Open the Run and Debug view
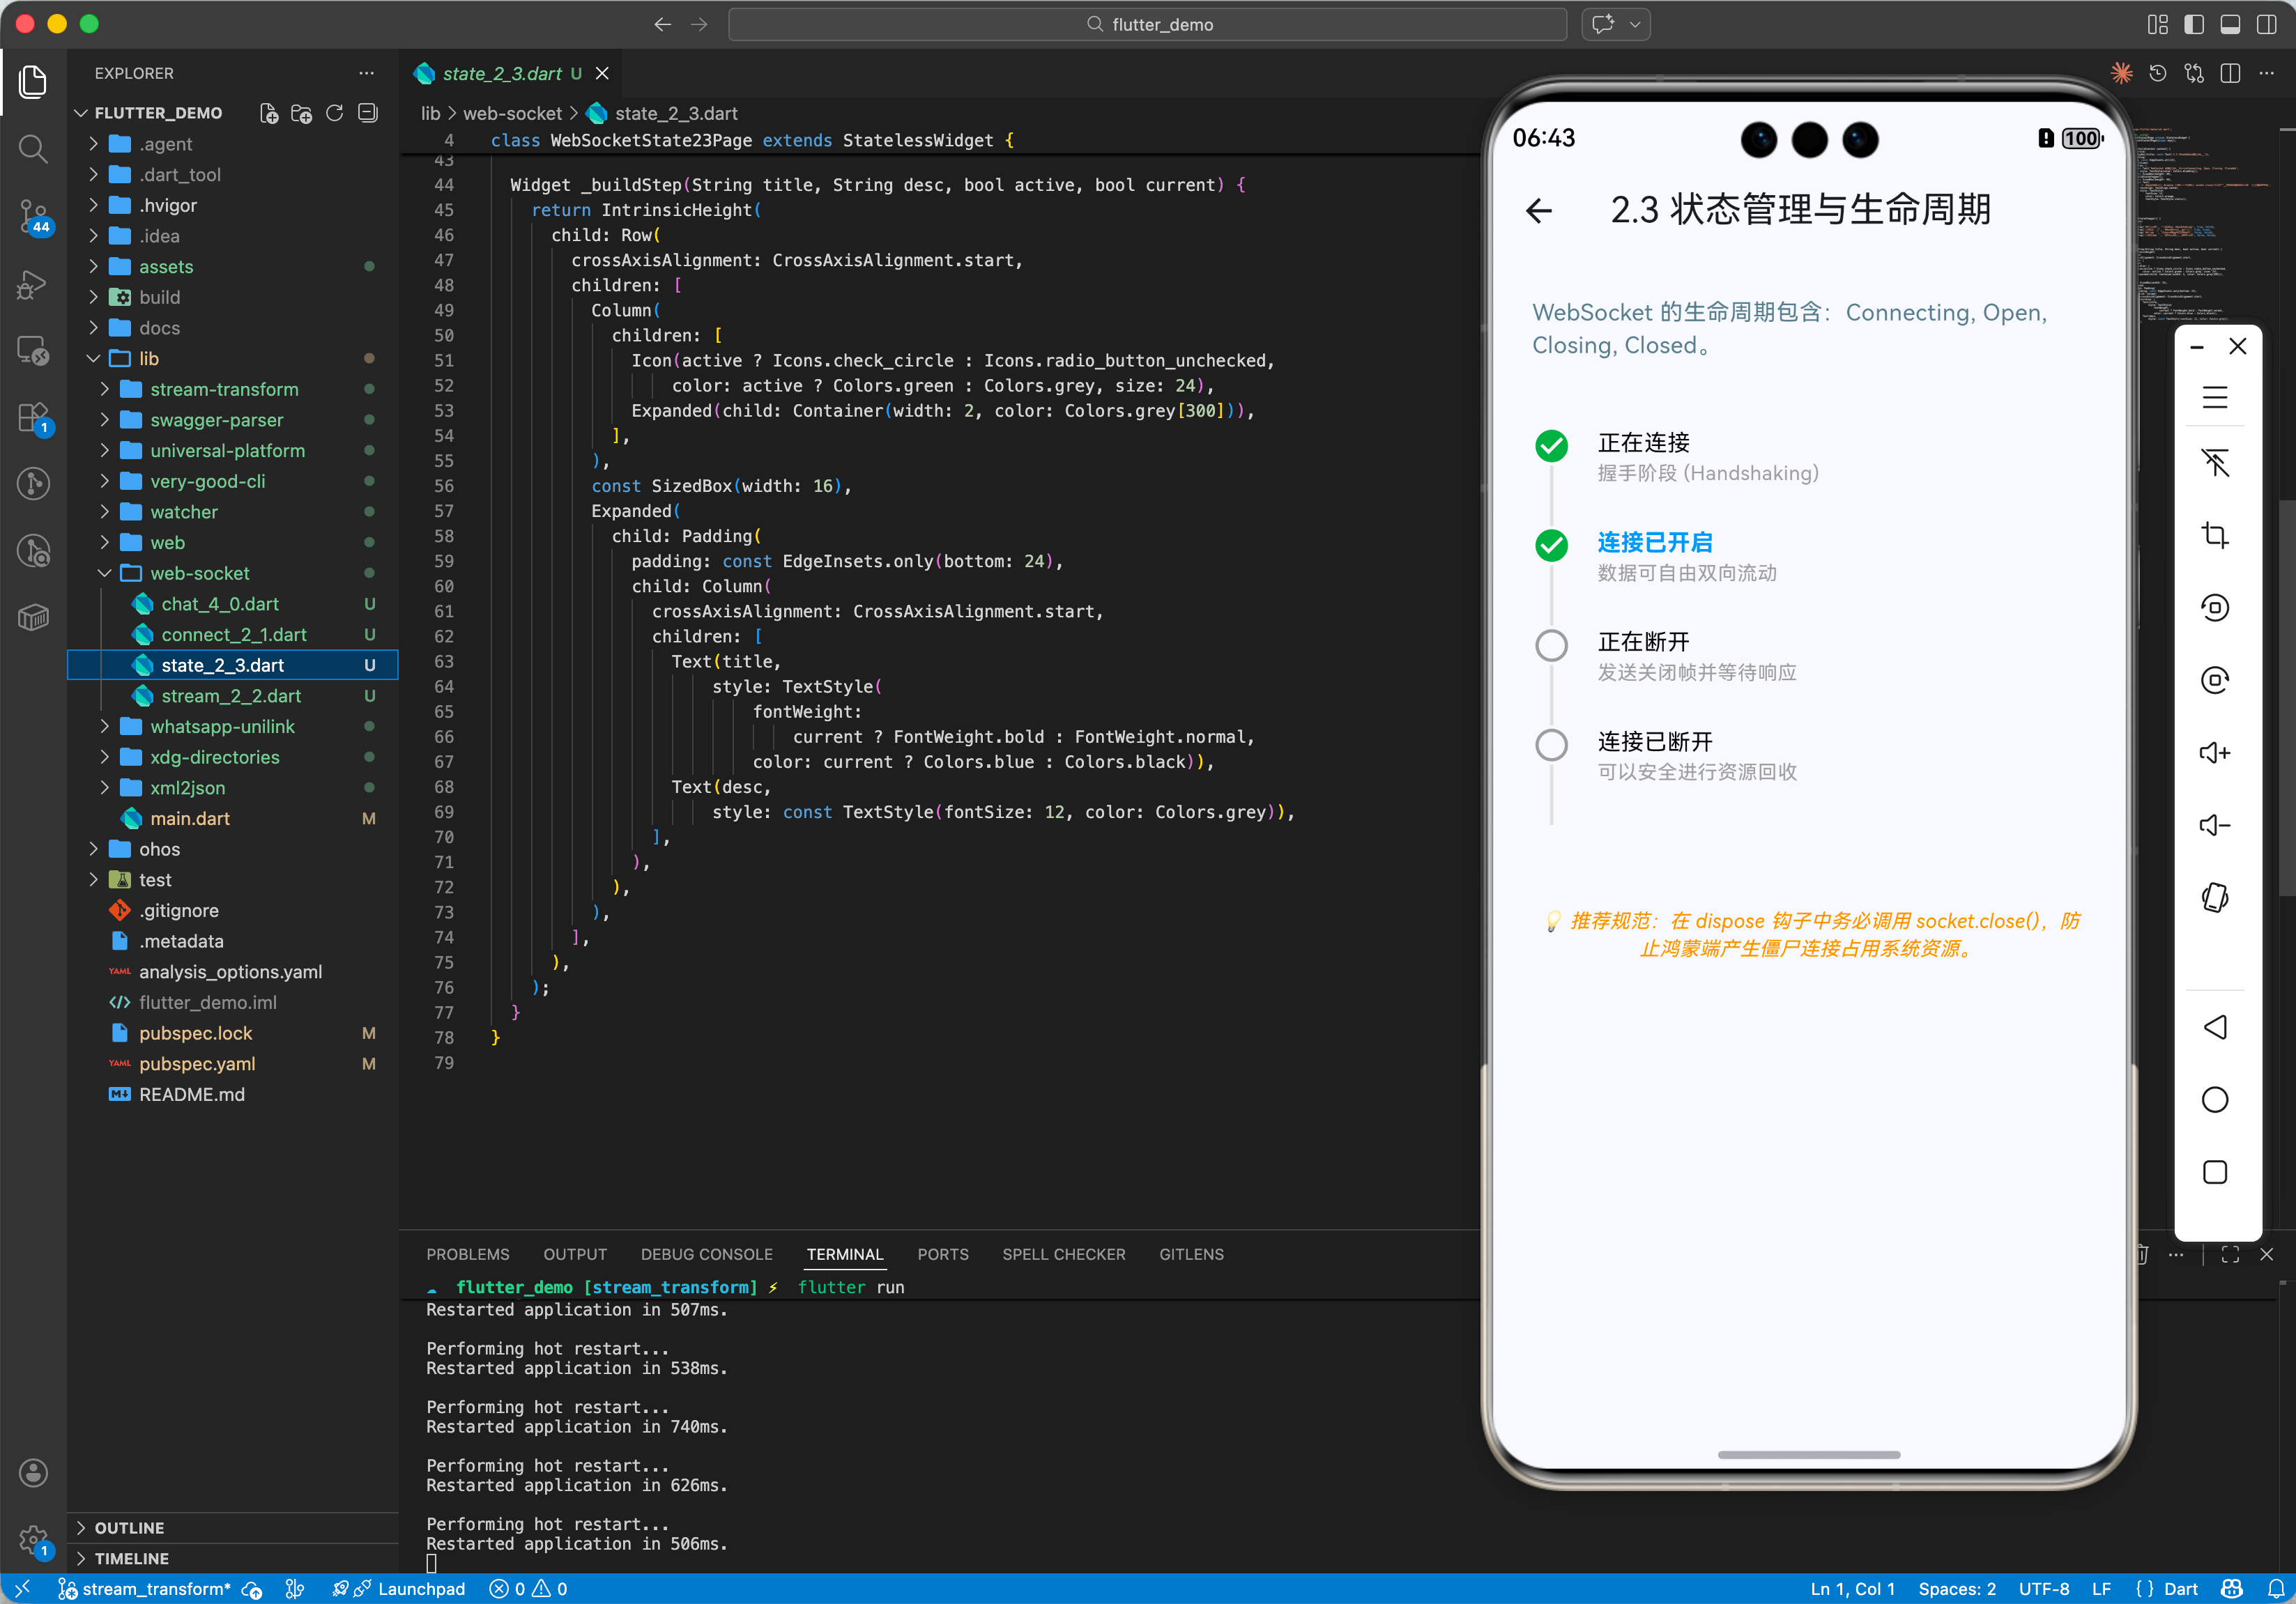The width and height of the screenshot is (2296, 1604). coord(33,284)
